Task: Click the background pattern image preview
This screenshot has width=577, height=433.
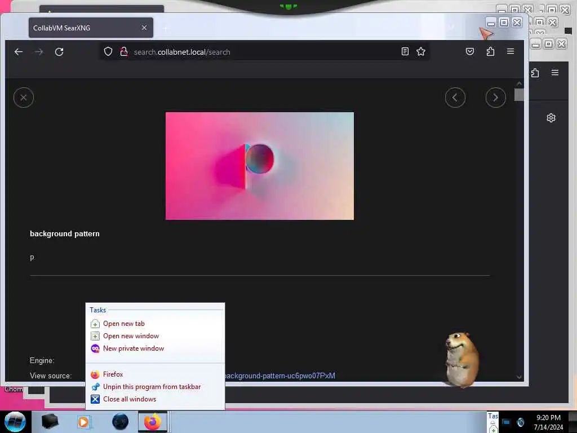Action: [260, 166]
